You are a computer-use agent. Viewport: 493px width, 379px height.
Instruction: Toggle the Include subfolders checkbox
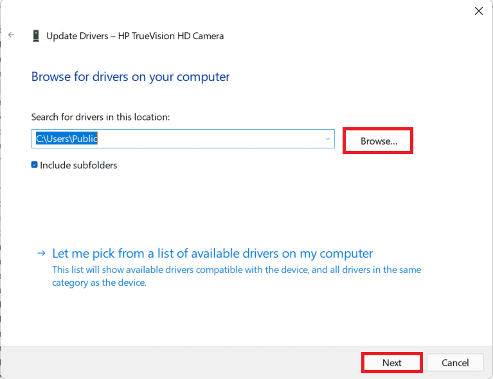click(x=35, y=165)
